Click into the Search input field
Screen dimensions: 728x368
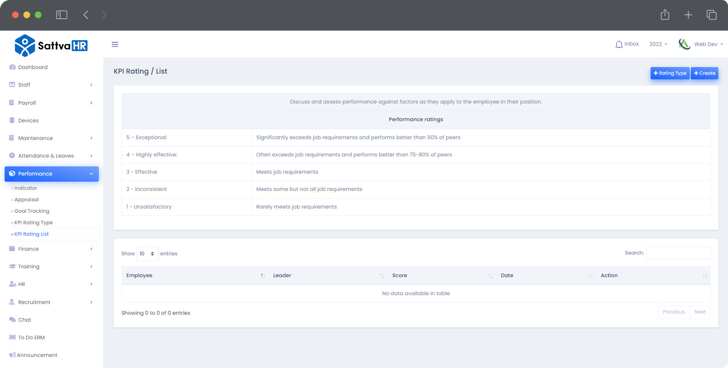(x=678, y=253)
